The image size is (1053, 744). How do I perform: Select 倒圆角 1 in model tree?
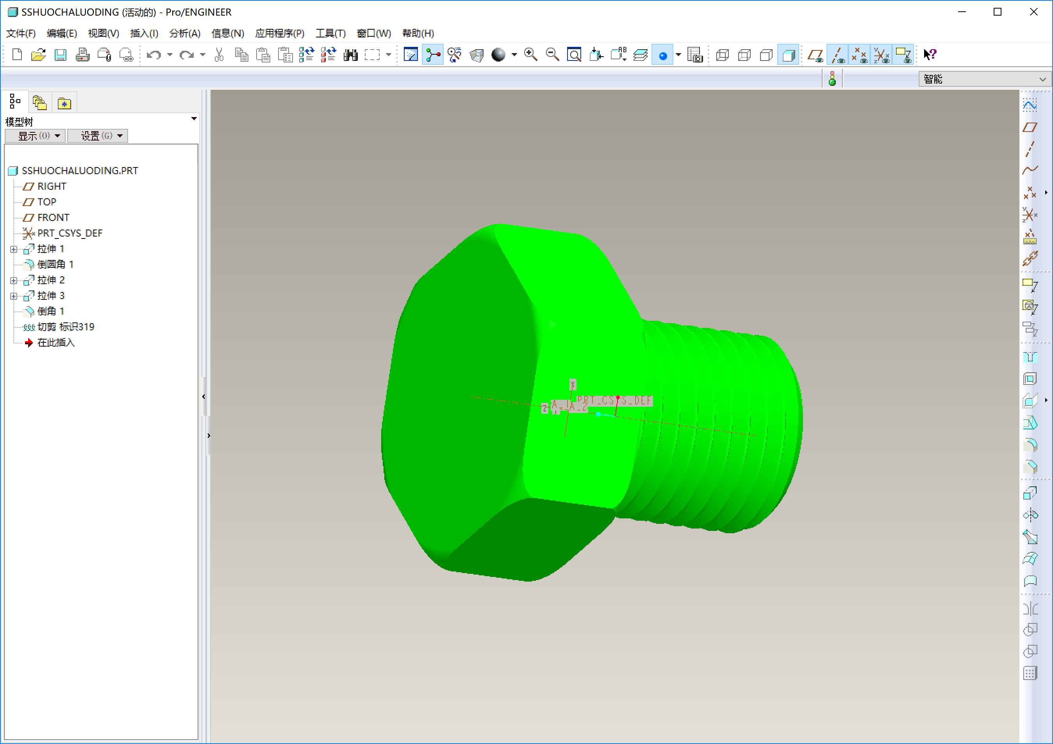pos(55,265)
